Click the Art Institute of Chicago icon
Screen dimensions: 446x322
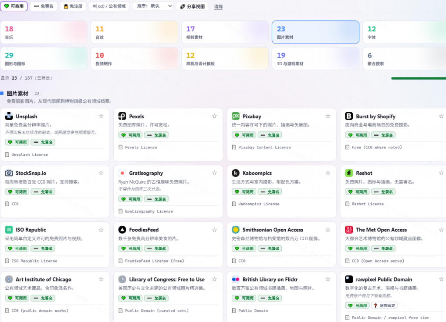(x=9, y=279)
